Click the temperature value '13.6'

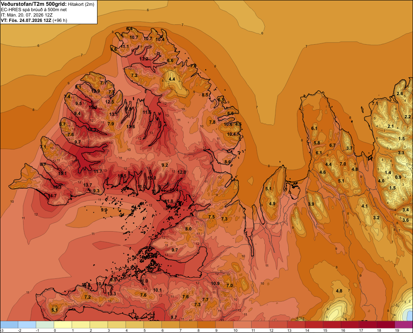point(131,127)
